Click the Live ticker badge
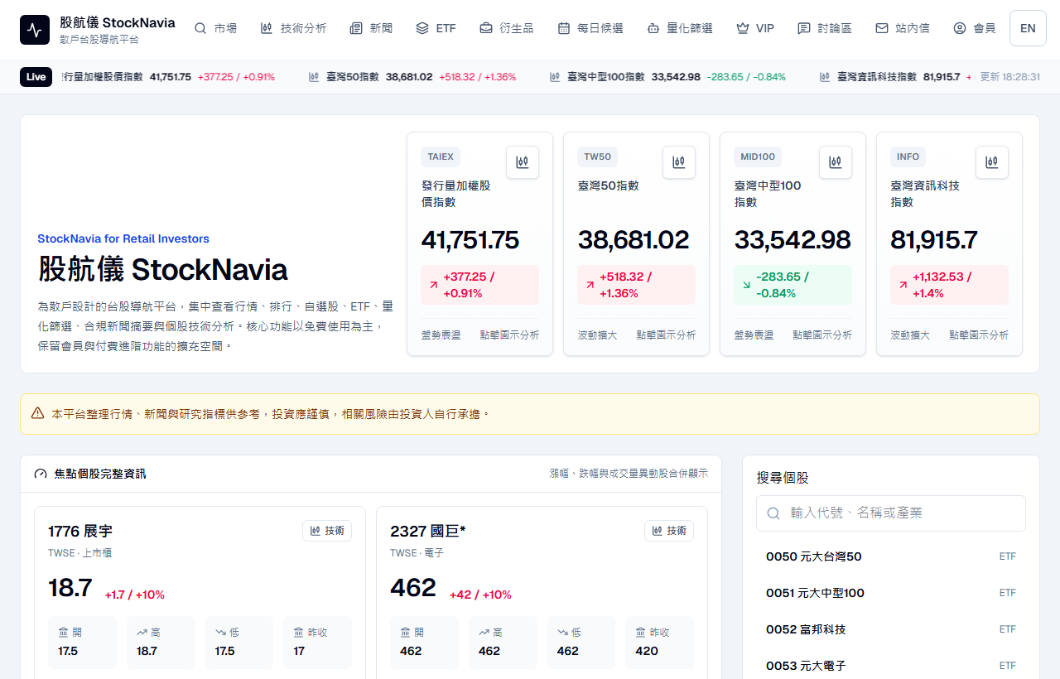The height and width of the screenshot is (679, 1060). [x=36, y=77]
